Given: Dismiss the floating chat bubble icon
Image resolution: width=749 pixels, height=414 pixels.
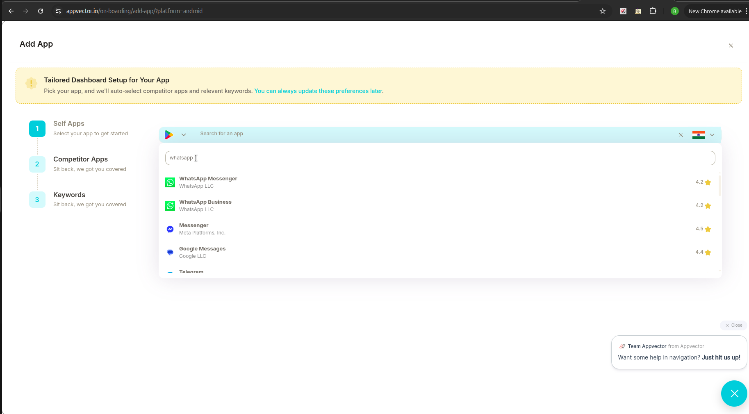Looking at the screenshot, I should (734, 393).
